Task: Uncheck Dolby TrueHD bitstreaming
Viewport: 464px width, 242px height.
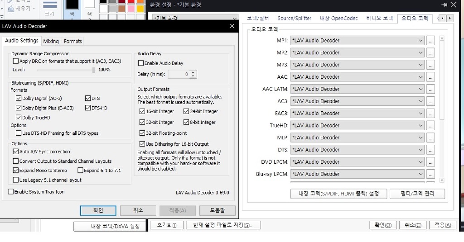Action: point(19,117)
